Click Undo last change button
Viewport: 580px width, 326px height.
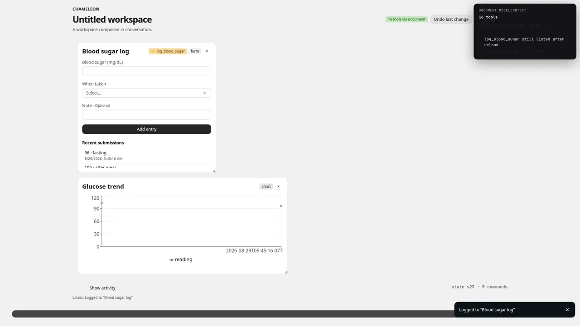pyautogui.click(x=451, y=19)
